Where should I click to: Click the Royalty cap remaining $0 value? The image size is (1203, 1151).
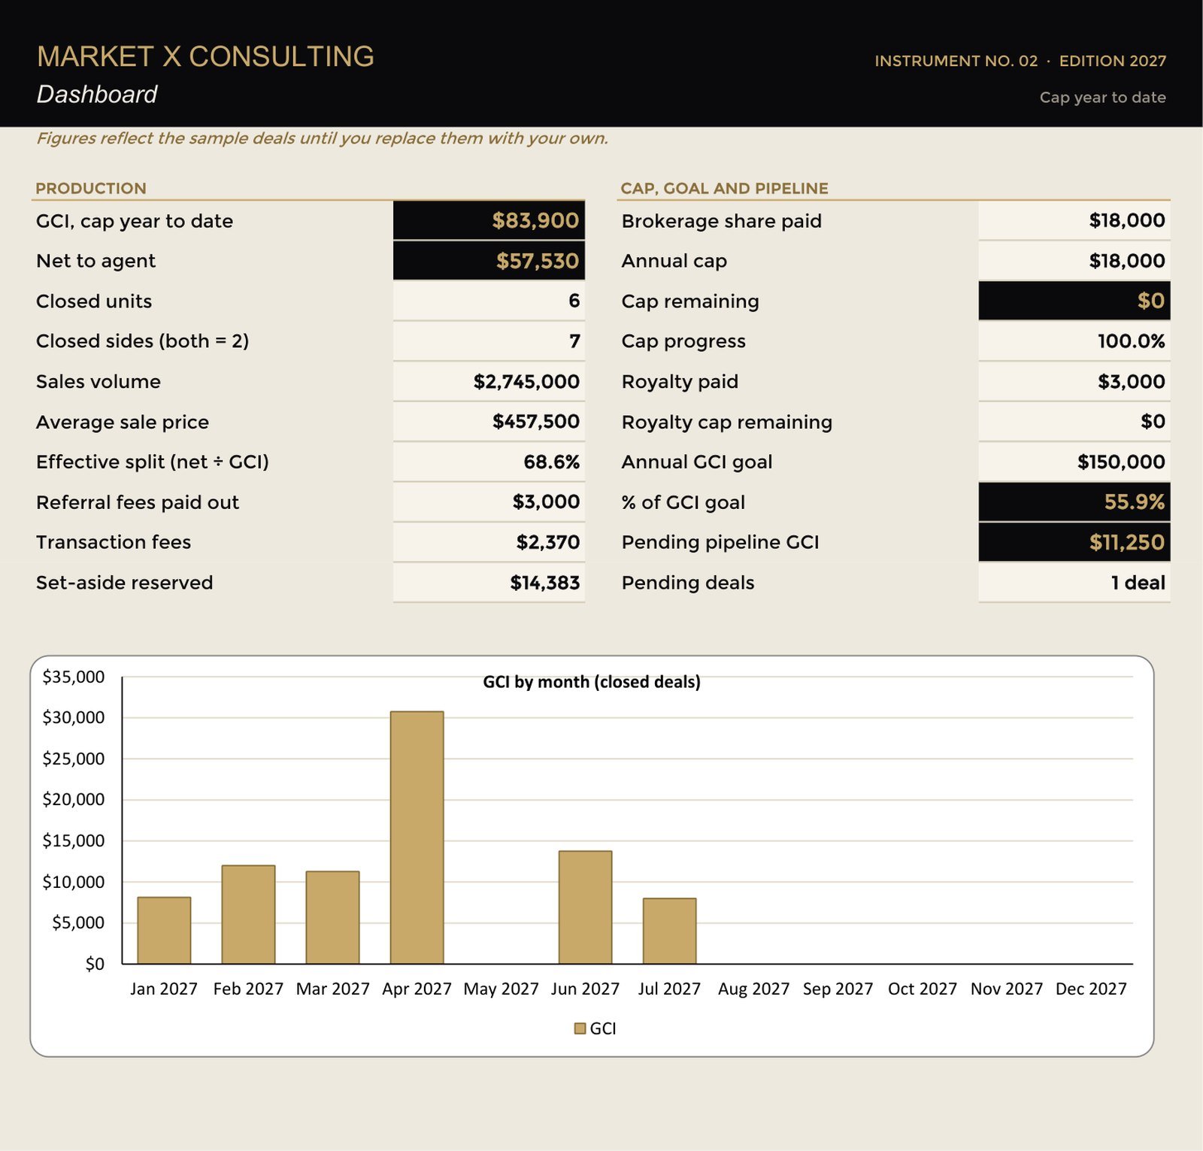[x=1074, y=422]
